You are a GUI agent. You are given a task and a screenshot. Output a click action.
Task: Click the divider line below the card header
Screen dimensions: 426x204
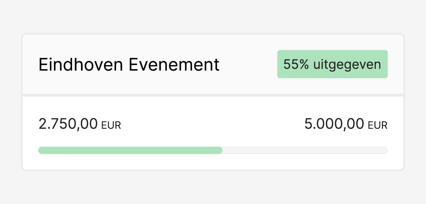[x=213, y=95]
